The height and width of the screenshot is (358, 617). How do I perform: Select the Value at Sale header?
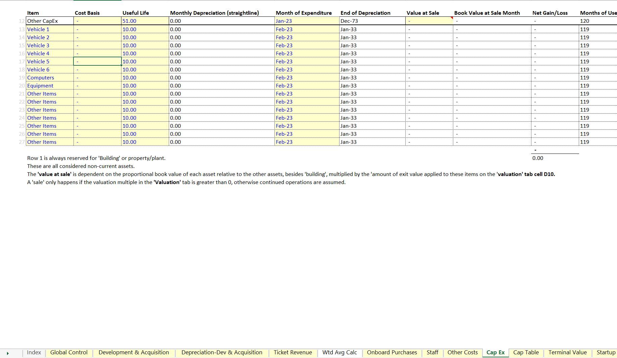click(x=423, y=13)
